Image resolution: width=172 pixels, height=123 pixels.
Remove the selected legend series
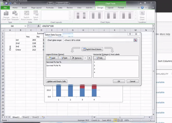point(77,58)
